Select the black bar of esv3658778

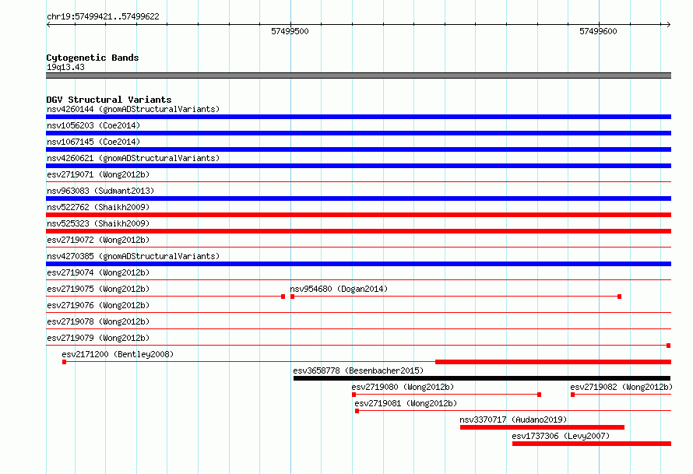[x=482, y=378]
